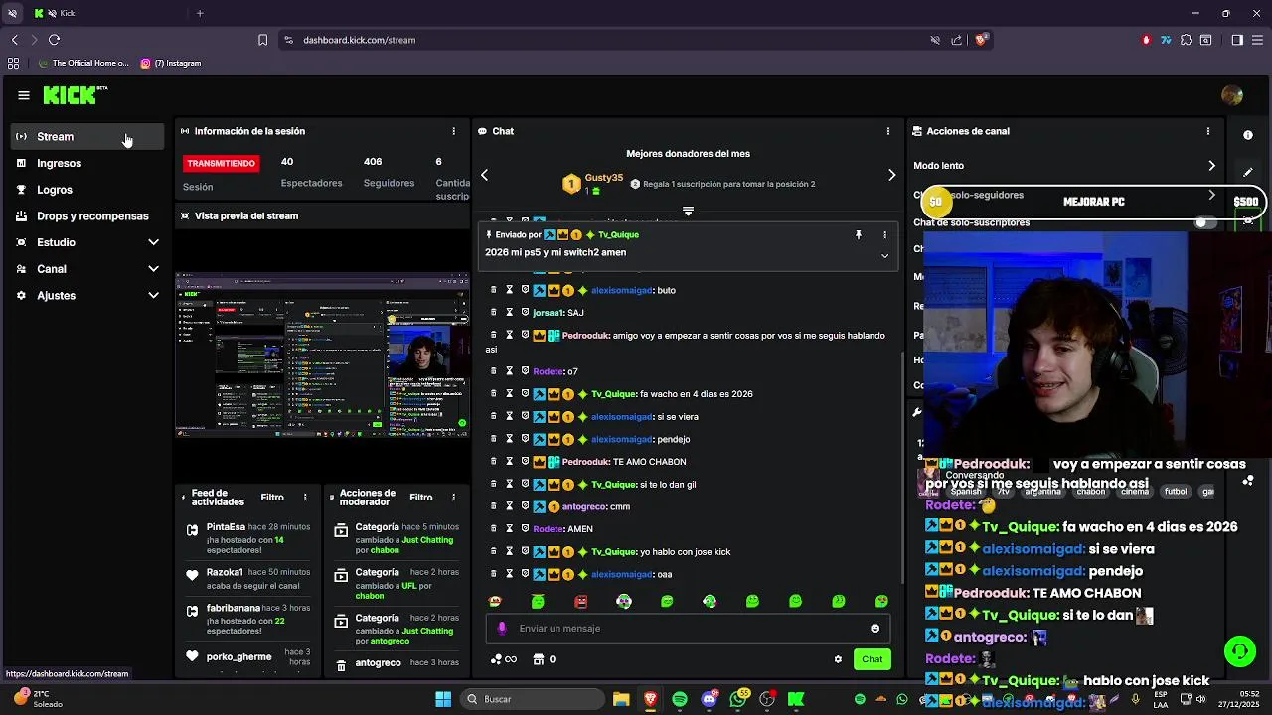Image resolution: width=1272 pixels, height=715 pixels.
Task: Open the hamburger menu next to Kick logo
Action: tap(24, 95)
